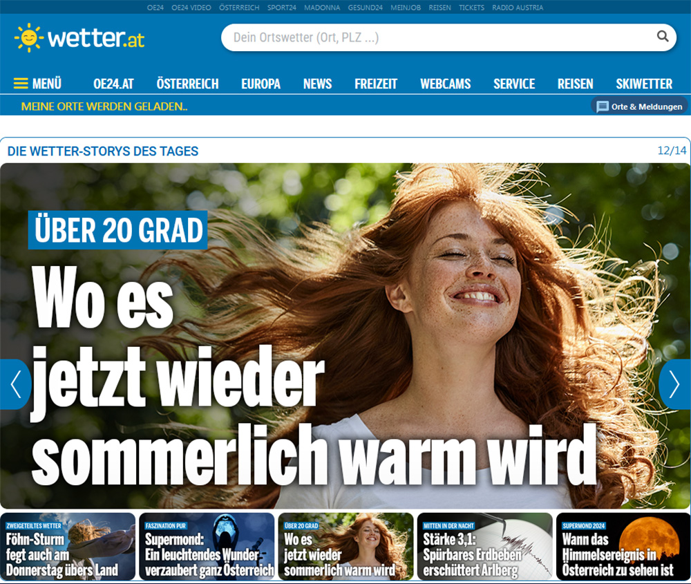Click the Orte & Meldungen button

639,106
